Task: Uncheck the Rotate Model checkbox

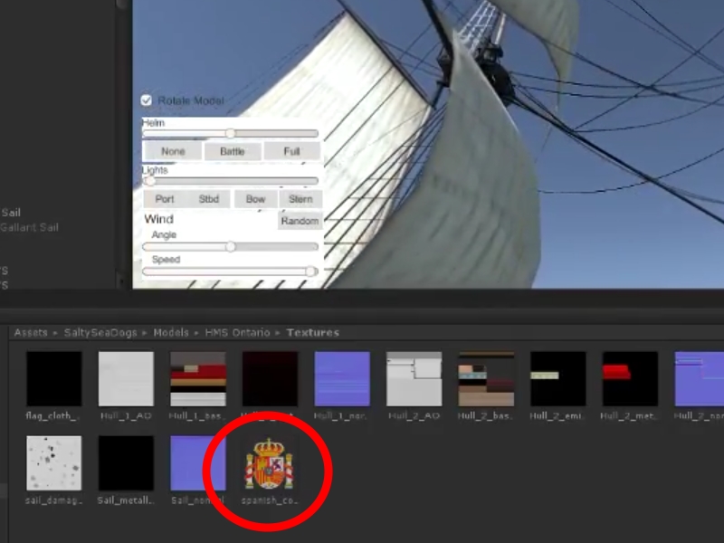Action: coord(147,100)
